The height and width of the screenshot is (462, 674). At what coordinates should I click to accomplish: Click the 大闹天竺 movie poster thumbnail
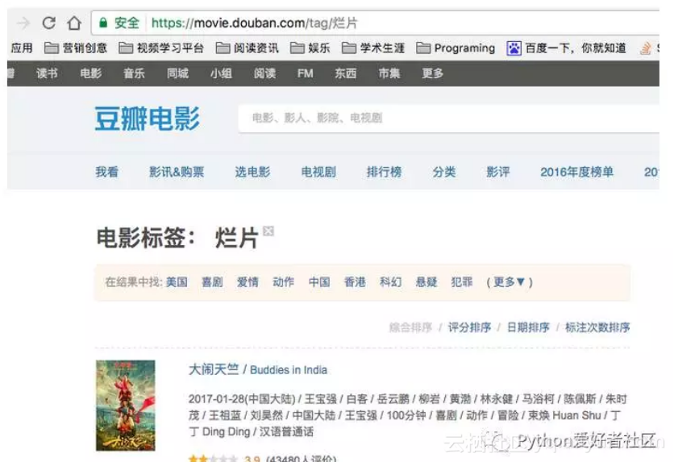tap(126, 406)
